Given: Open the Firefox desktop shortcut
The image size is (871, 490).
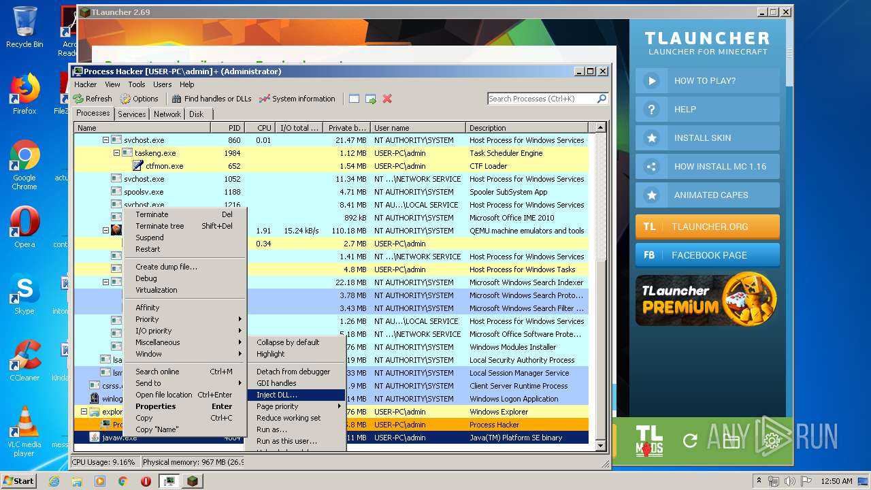Looking at the screenshot, I should coord(24,94).
